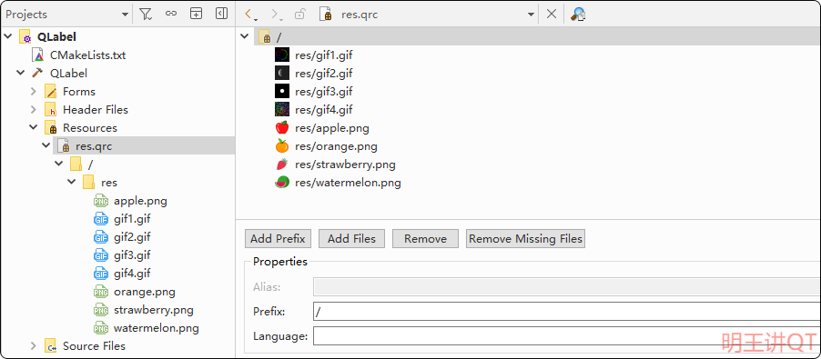Collapse the Resources folder

34,128
